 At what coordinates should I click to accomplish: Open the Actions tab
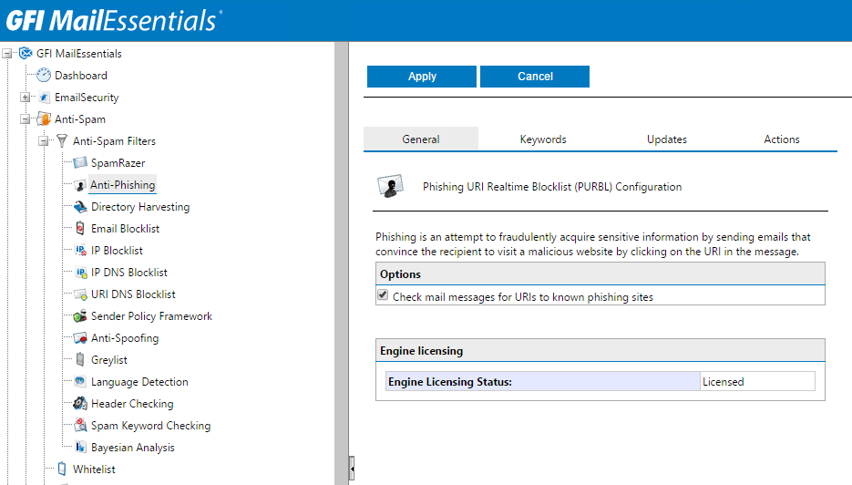coord(781,139)
